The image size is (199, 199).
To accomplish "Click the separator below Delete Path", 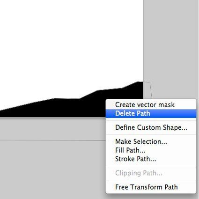I will 151,120.
